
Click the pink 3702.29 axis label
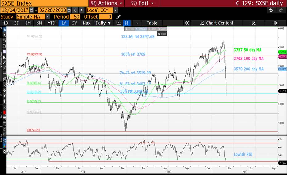coord(282,57)
